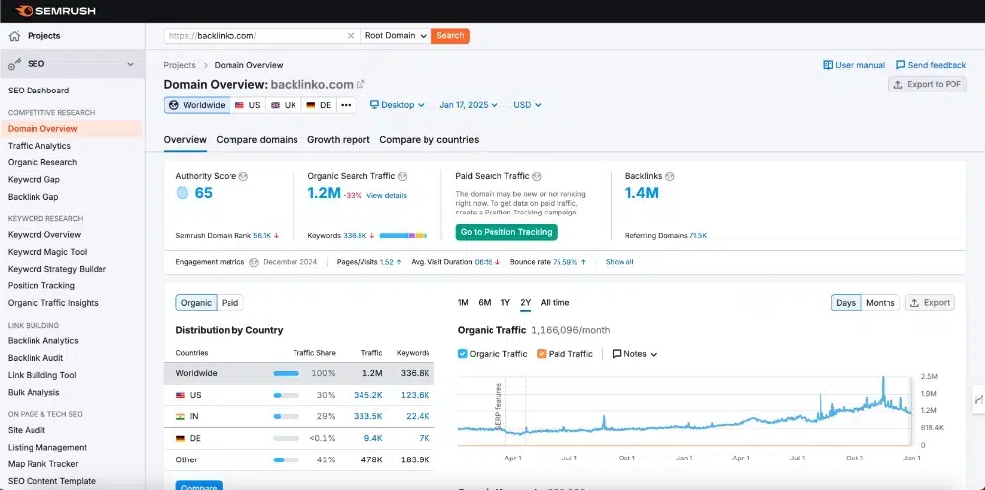Expand the Desktop device dropdown
The height and width of the screenshot is (490, 985).
tap(397, 105)
